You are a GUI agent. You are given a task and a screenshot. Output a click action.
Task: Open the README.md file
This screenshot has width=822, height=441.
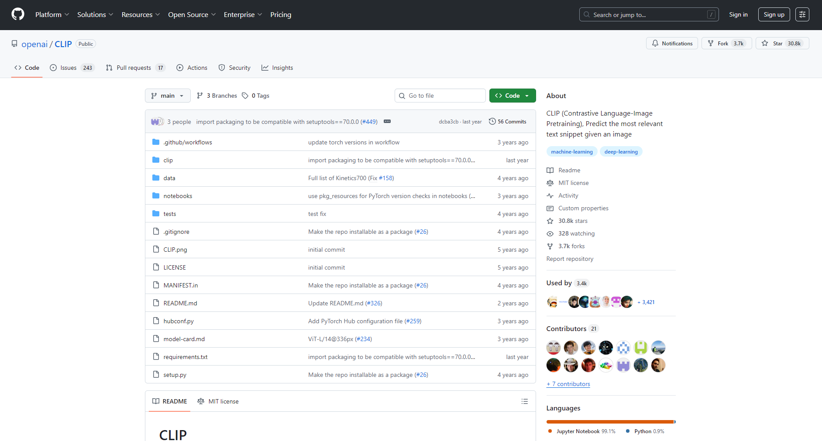pos(180,303)
